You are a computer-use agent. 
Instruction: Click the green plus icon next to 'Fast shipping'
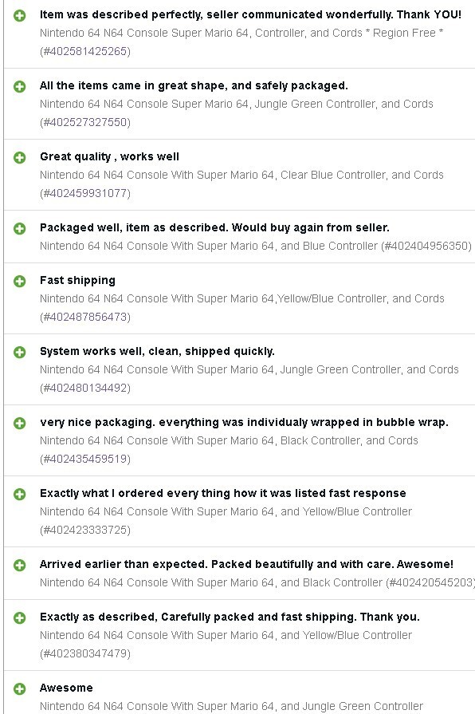[20, 281]
